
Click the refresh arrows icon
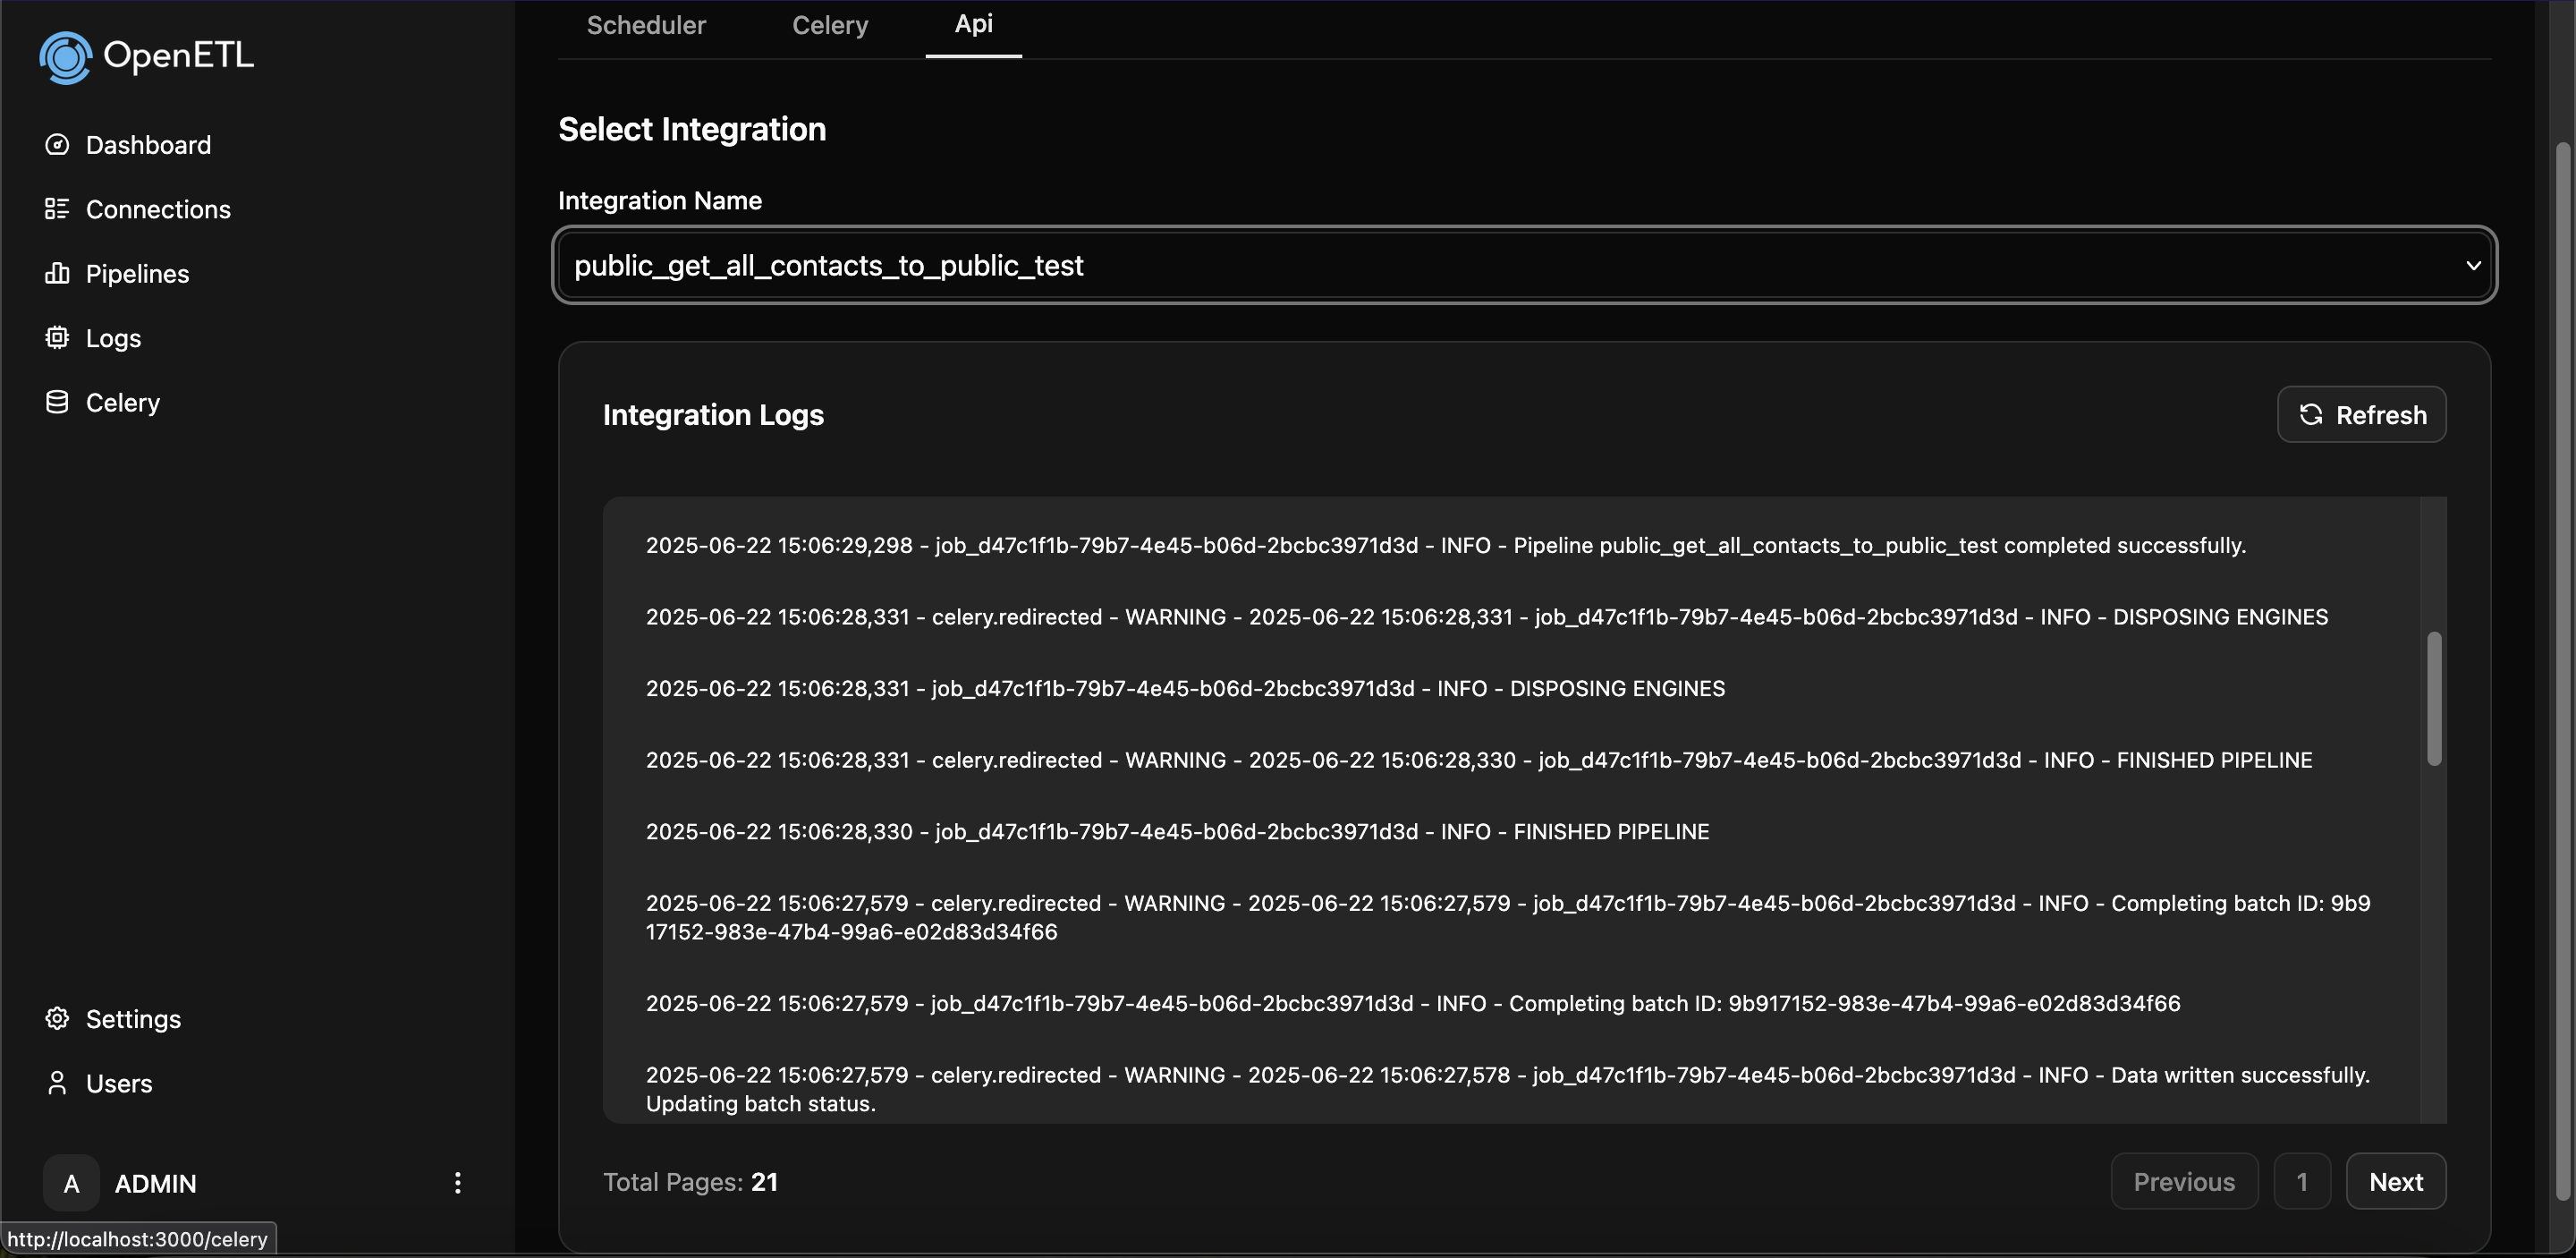[x=2310, y=415]
